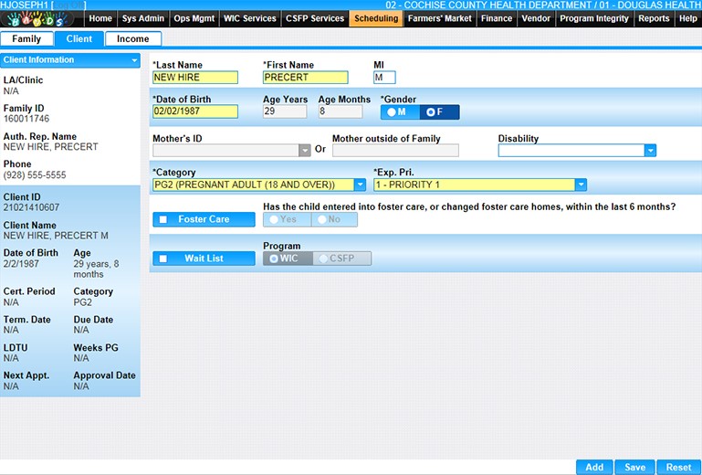Open the Category dropdown
The width and height of the screenshot is (702, 475).
[x=360, y=185]
